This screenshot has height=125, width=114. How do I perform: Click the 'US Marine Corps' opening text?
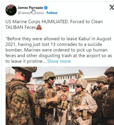(x=23, y=22)
